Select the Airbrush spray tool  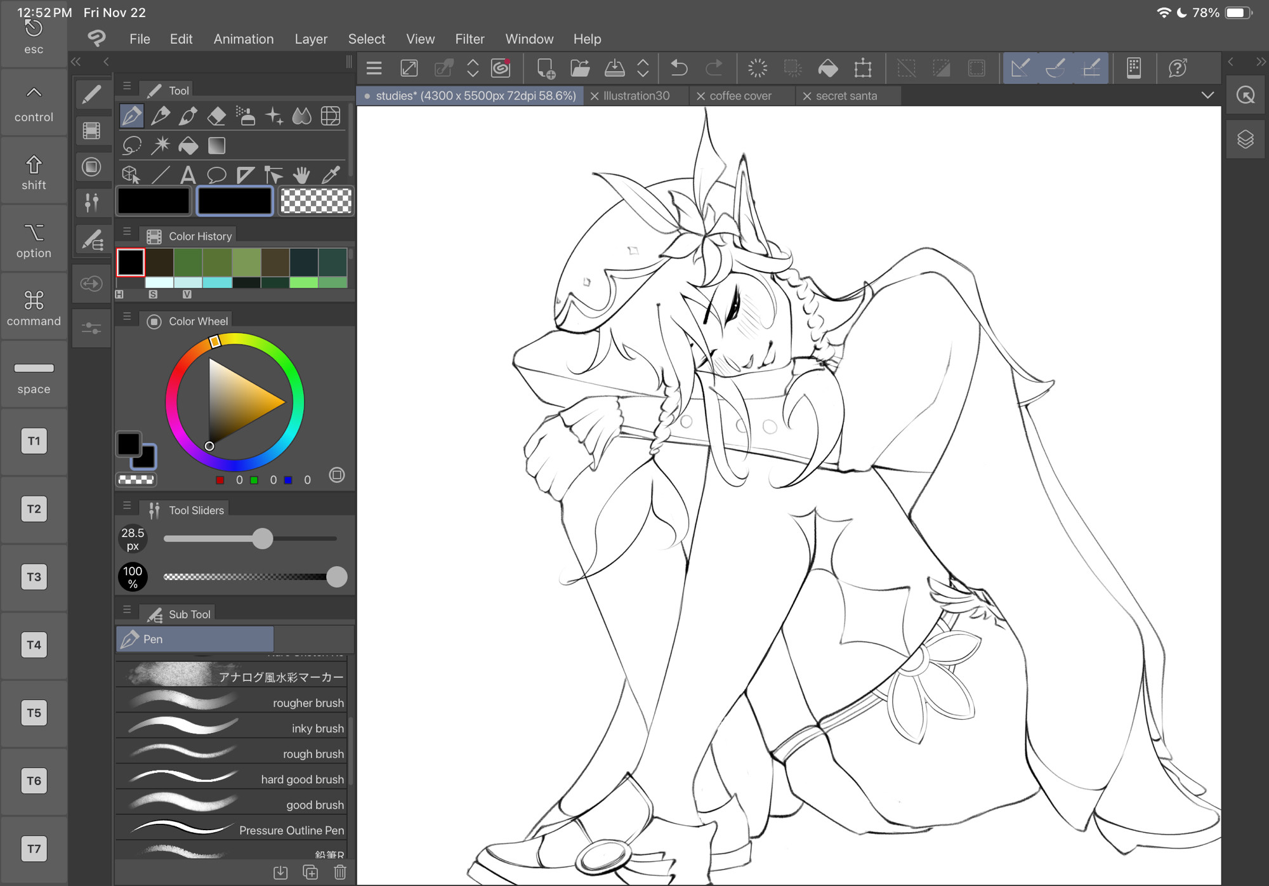[246, 116]
